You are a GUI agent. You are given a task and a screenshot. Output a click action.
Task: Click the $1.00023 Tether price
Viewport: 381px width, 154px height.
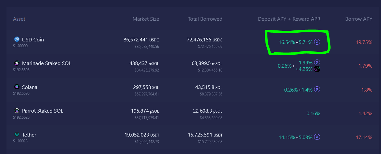pyautogui.click(x=20, y=141)
